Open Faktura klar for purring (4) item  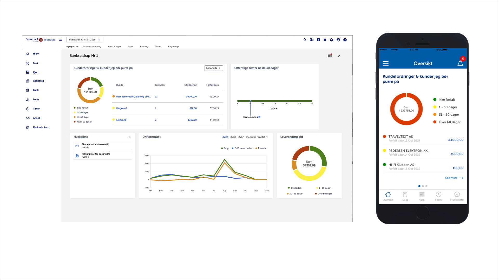click(102, 156)
